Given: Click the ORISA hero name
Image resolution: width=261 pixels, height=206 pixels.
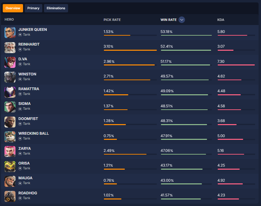Looking at the screenshot, I should (x=24, y=163).
